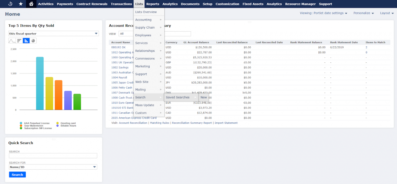Expand the Accounting submenu

point(149,20)
